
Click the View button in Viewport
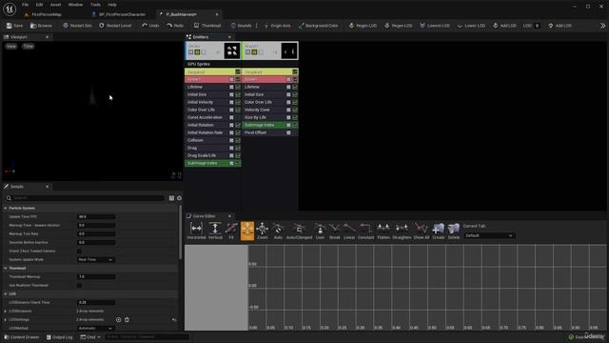tap(11, 47)
